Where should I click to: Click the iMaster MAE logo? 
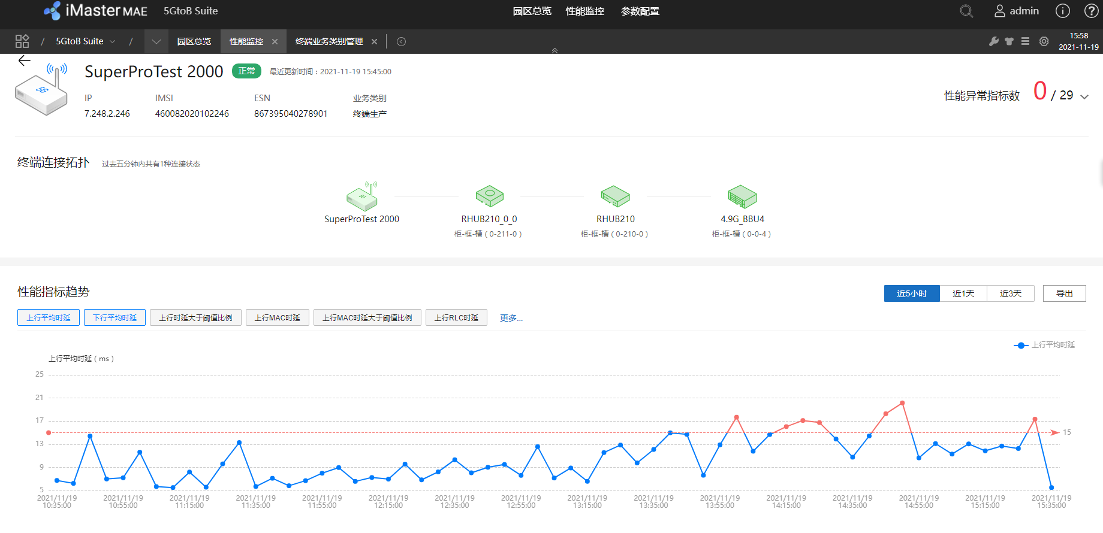pyautogui.click(x=95, y=11)
